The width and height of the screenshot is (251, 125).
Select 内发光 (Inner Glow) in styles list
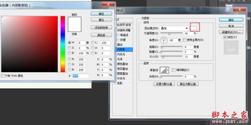pyautogui.click(x=121, y=54)
